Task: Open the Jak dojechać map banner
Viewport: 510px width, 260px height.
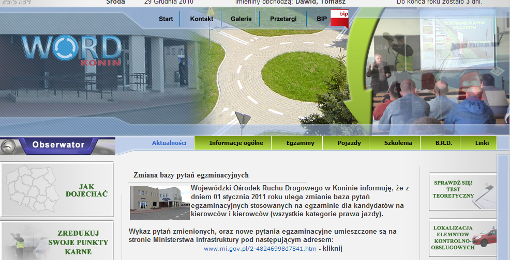Action: [57, 189]
